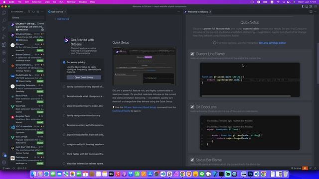The width and height of the screenshot is (319, 179).
Task: Clear extensions search results icon
Action: (38, 12)
